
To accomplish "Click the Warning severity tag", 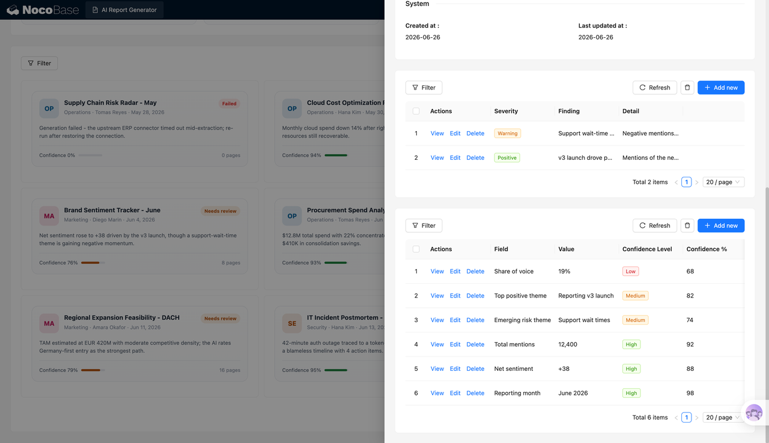I will 507,133.
